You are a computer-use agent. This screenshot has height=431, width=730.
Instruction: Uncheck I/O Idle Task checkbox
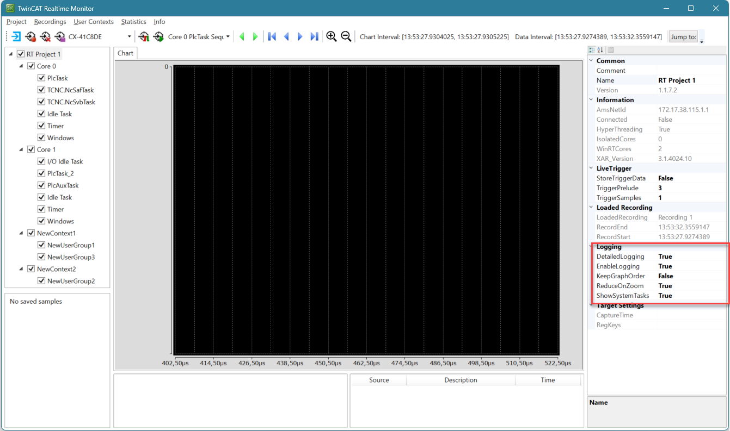coord(41,161)
